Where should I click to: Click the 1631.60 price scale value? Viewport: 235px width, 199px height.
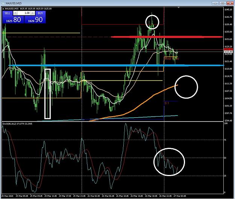click(x=228, y=39)
